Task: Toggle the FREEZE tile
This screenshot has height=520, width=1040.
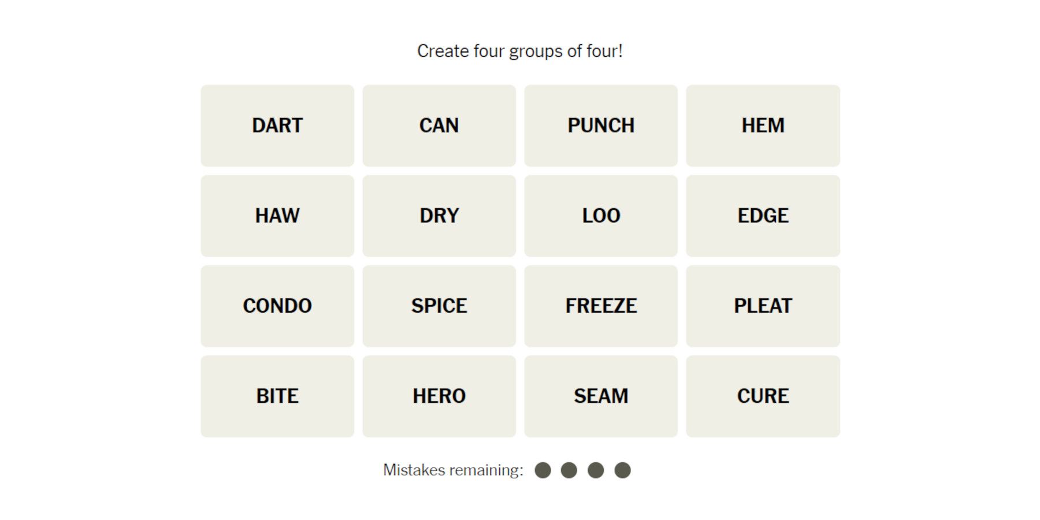Action: [601, 306]
